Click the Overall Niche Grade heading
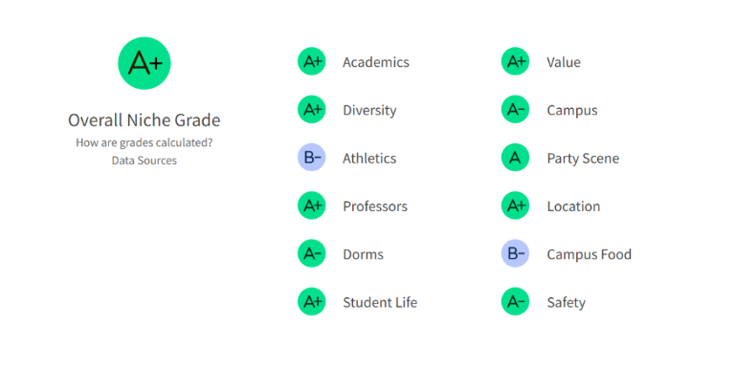The width and height of the screenshot is (735, 390). [144, 120]
